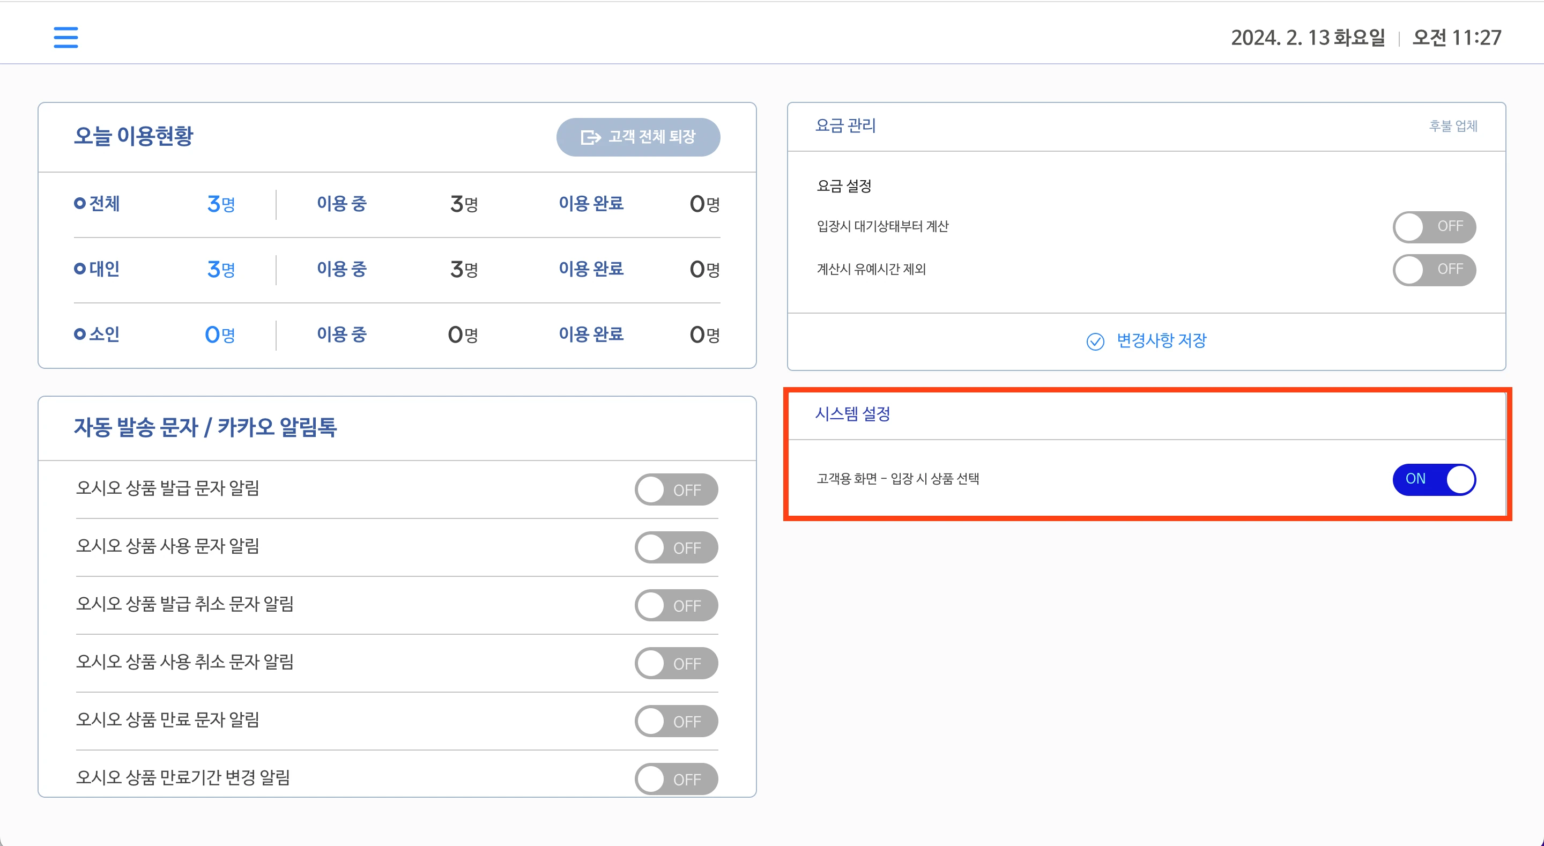Toggle 계산시 유예시간 제외 switch
This screenshot has height=846, width=1544.
tap(1434, 270)
